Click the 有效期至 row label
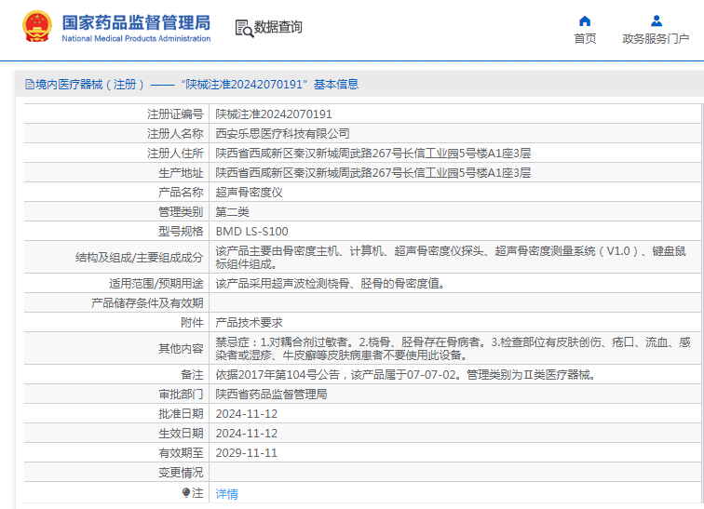Viewport: 704px width, 509px height. tap(181, 453)
